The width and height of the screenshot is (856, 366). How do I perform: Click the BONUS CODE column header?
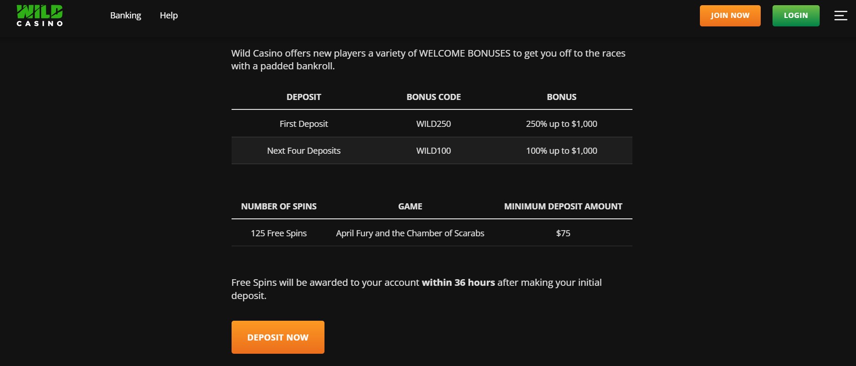click(x=433, y=97)
